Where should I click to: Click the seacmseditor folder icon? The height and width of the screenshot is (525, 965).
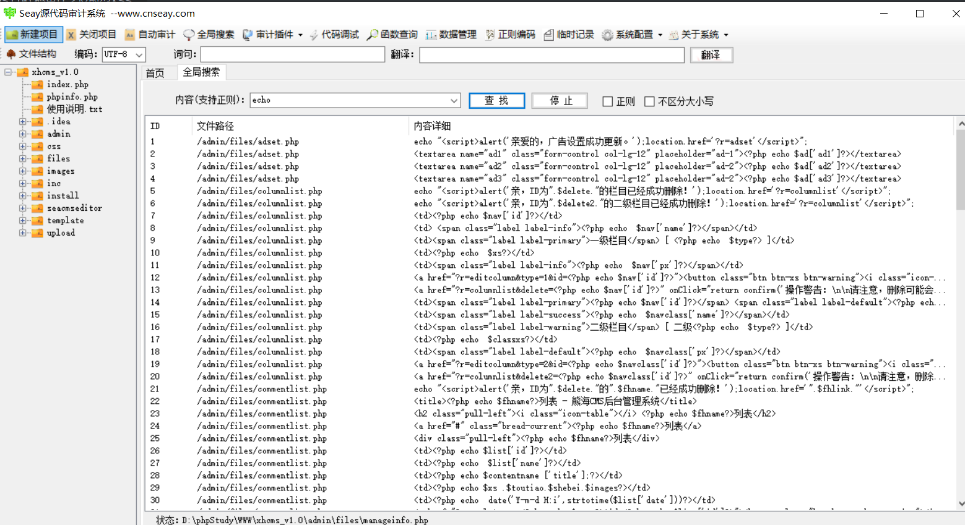tap(38, 208)
